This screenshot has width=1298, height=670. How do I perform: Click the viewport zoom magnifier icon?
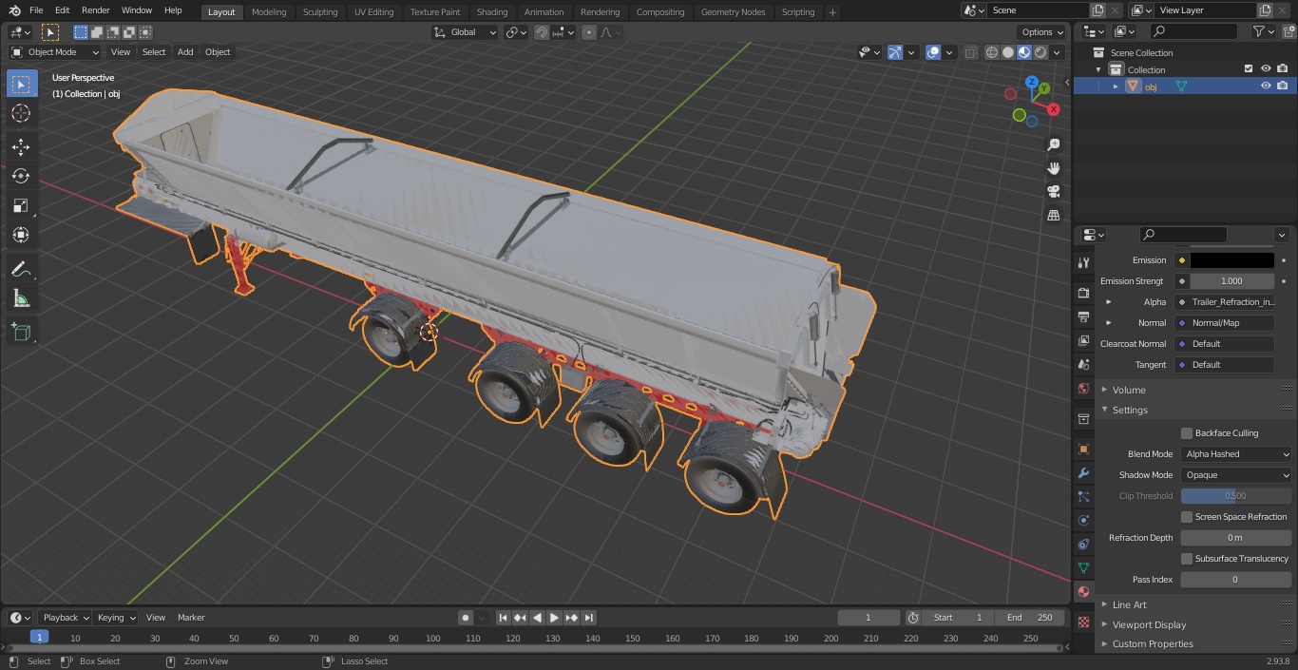tap(1053, 144)
